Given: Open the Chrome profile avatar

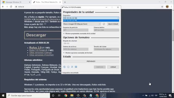Looking at the screenshot, I should [167, 7].
